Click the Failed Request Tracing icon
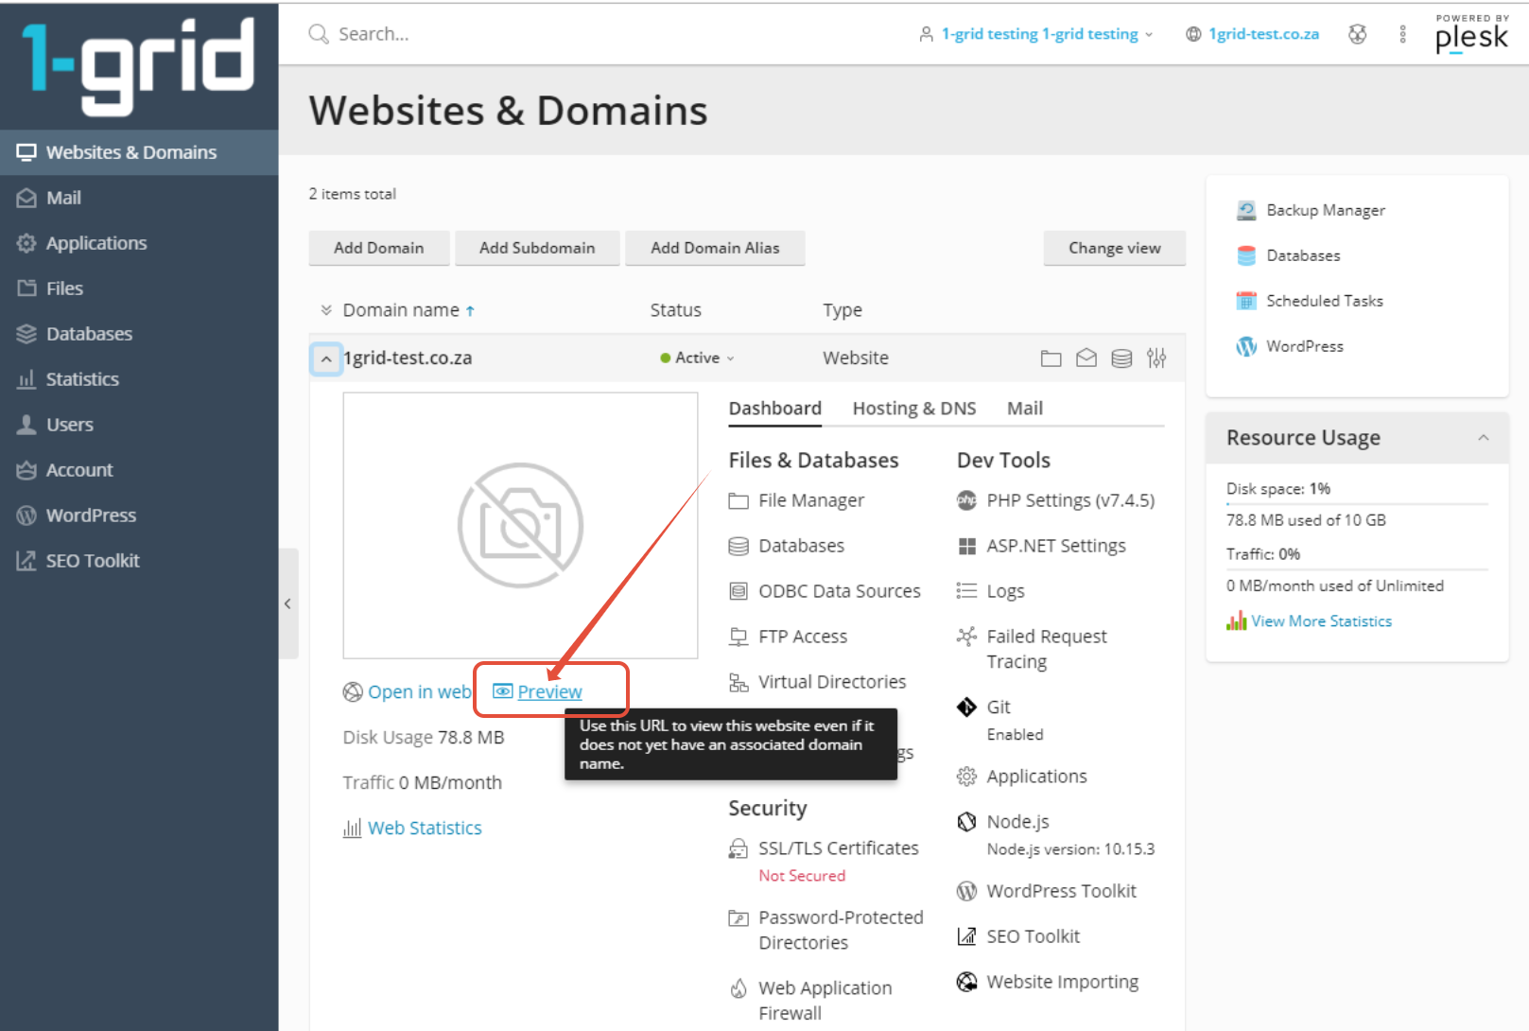This screenshot has width=1529, height=1031. coord(966,637)
